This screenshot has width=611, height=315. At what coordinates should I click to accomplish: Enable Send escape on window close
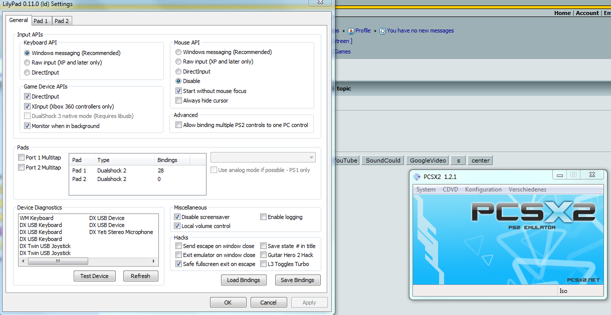click(x=178, y=246)
